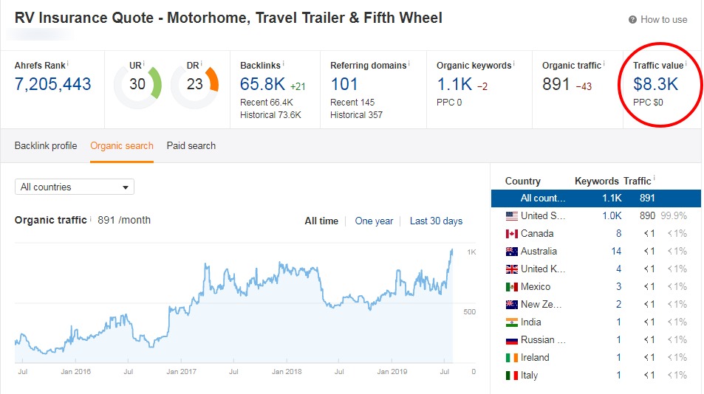Open Mexico's 3 keywords link
704x394 pixels.
(x=619, y=287)
